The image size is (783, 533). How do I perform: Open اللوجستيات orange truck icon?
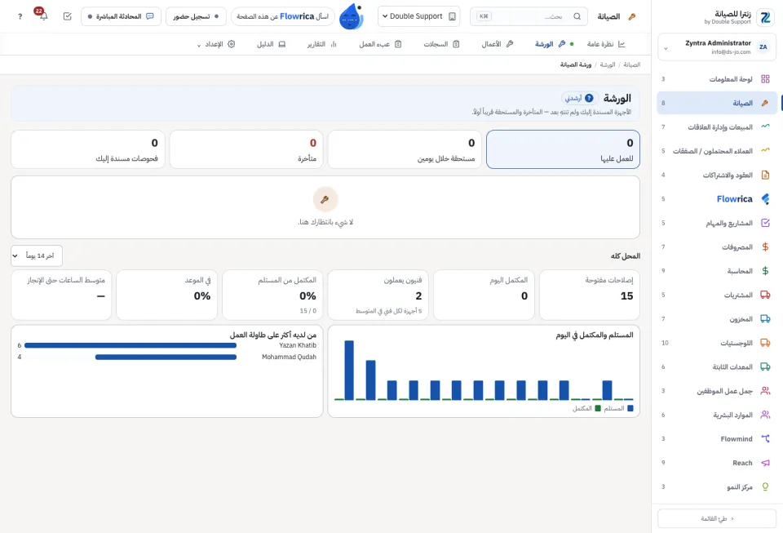[x=765, y=343]
